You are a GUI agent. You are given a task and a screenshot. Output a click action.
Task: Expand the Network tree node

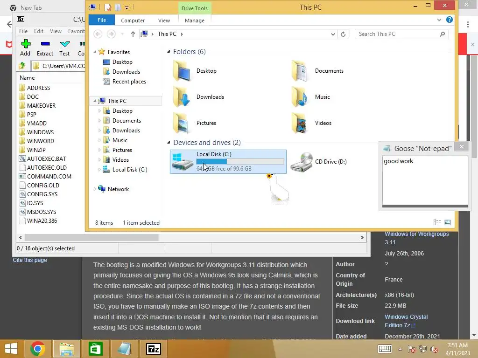coord(95,189)
